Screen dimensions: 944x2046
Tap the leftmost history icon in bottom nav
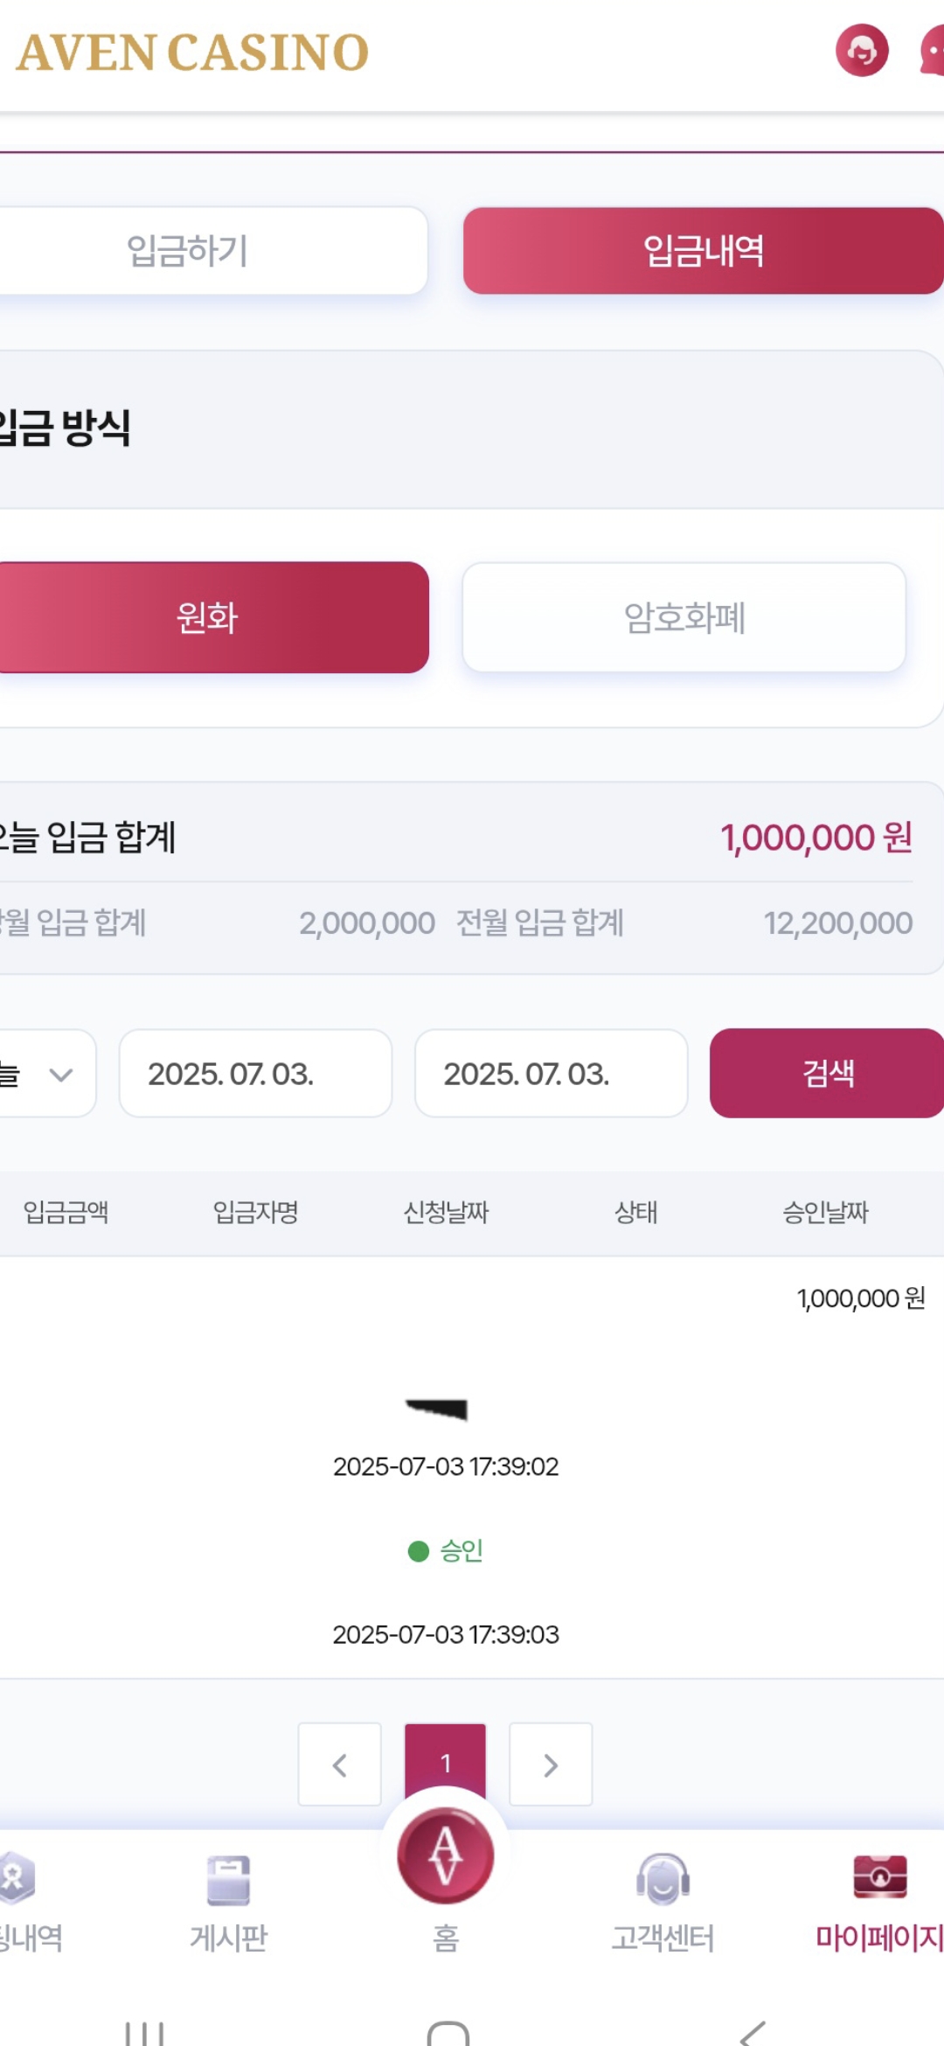click(16, 1878)
